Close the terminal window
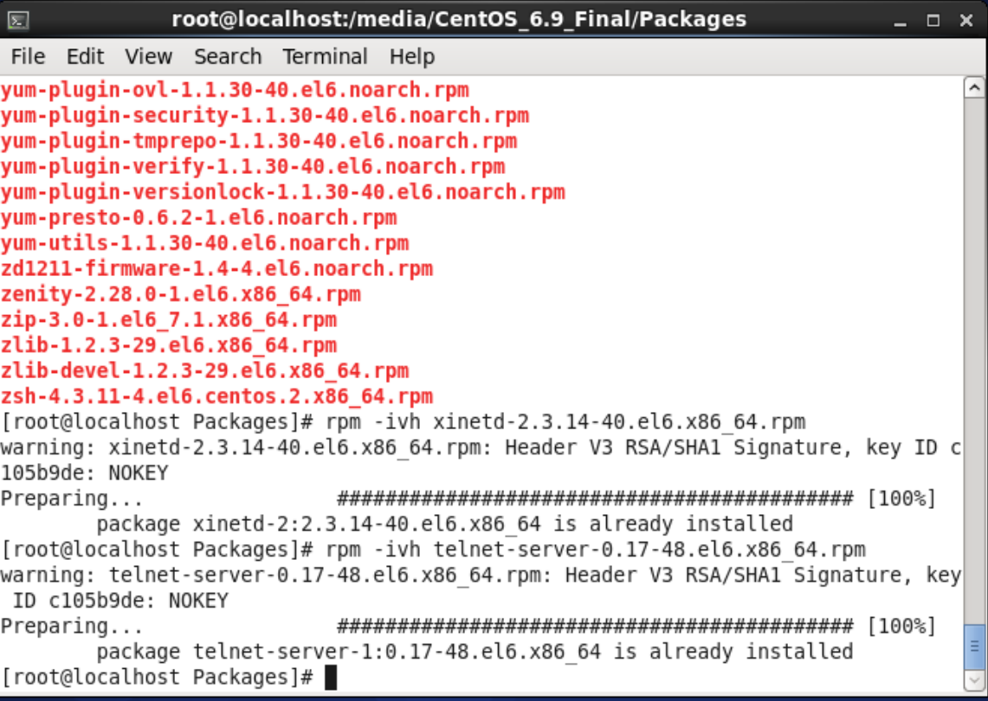This screenshot has width=988, height=701. (966, 21)
